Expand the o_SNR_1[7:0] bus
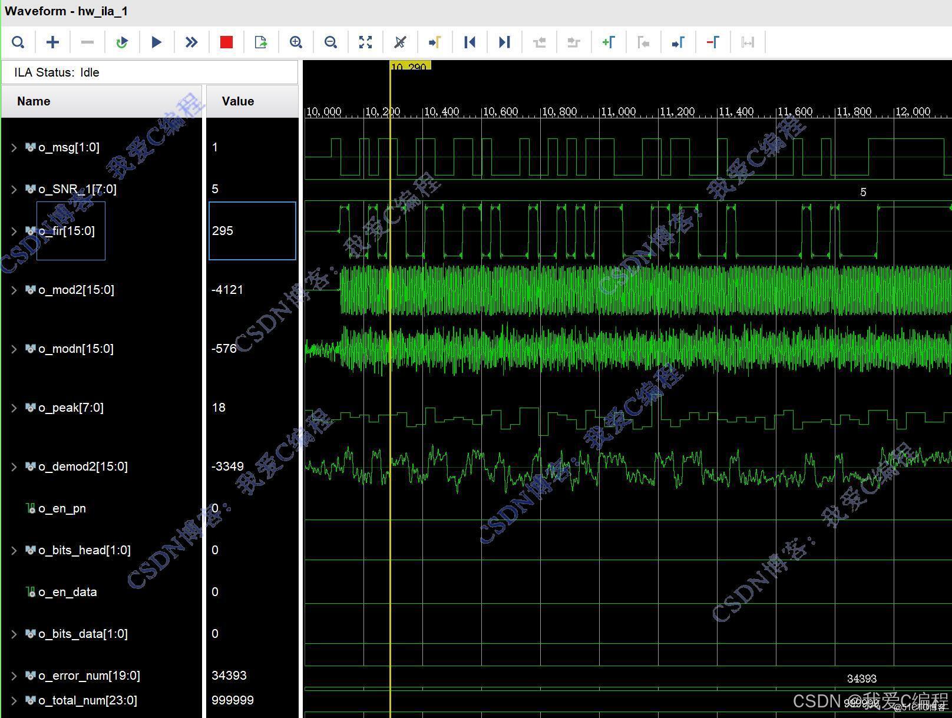Viewport: 952px width, 718px height. tap(14, 189)
